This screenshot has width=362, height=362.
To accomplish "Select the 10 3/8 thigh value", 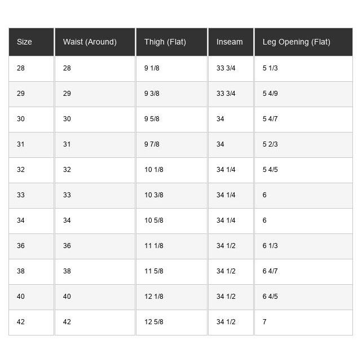I will (154, 195).
